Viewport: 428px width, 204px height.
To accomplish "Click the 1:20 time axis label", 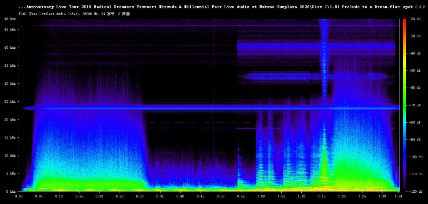I will point(342,196).
